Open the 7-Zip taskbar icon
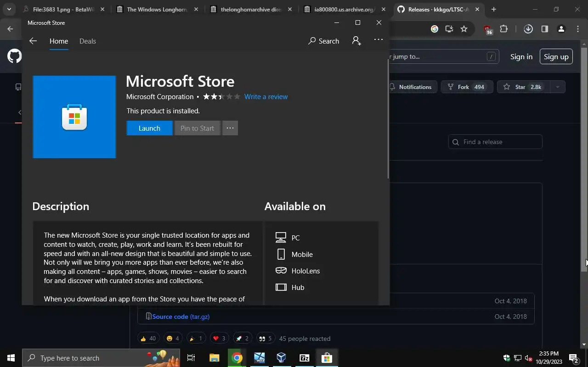 pos(304,358)
